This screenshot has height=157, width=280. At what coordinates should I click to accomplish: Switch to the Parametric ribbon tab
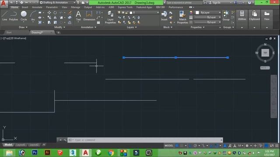pos(52,7)
